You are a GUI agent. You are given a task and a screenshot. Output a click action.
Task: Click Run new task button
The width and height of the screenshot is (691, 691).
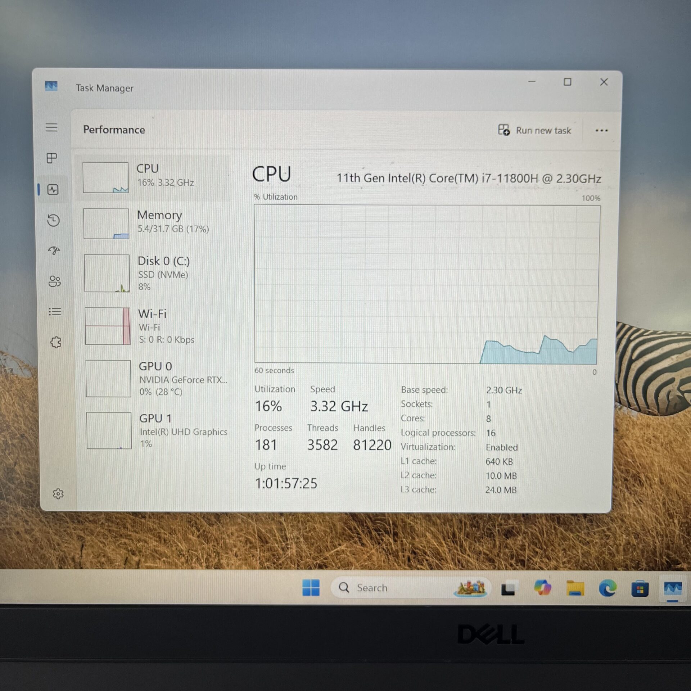(534, 130)
